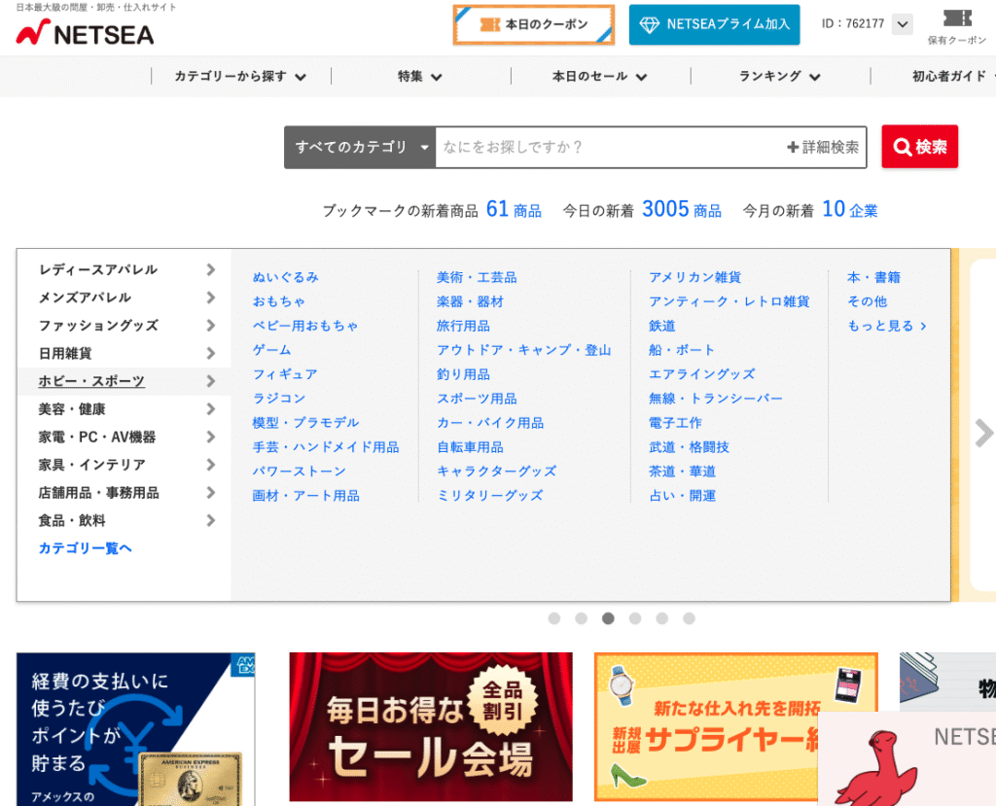The image size is (996, 806).
Task: Select the fourth carousel pagination dot
Action: [635, 618]
